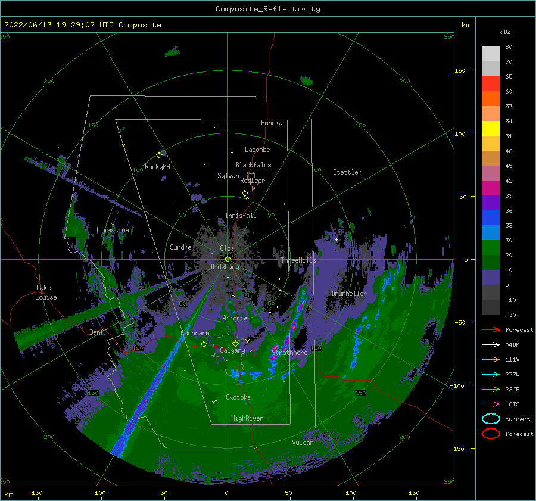Click the 39 dBZ magenta color swatch
Image resolution: width=536 pixels, height=501 pixels.
click(491, 188)
